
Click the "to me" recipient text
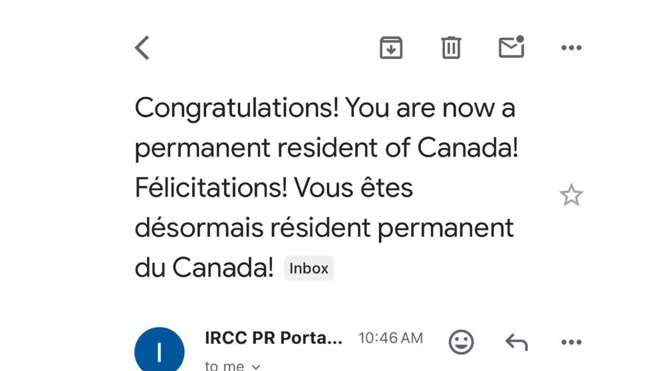click(224, 366)
